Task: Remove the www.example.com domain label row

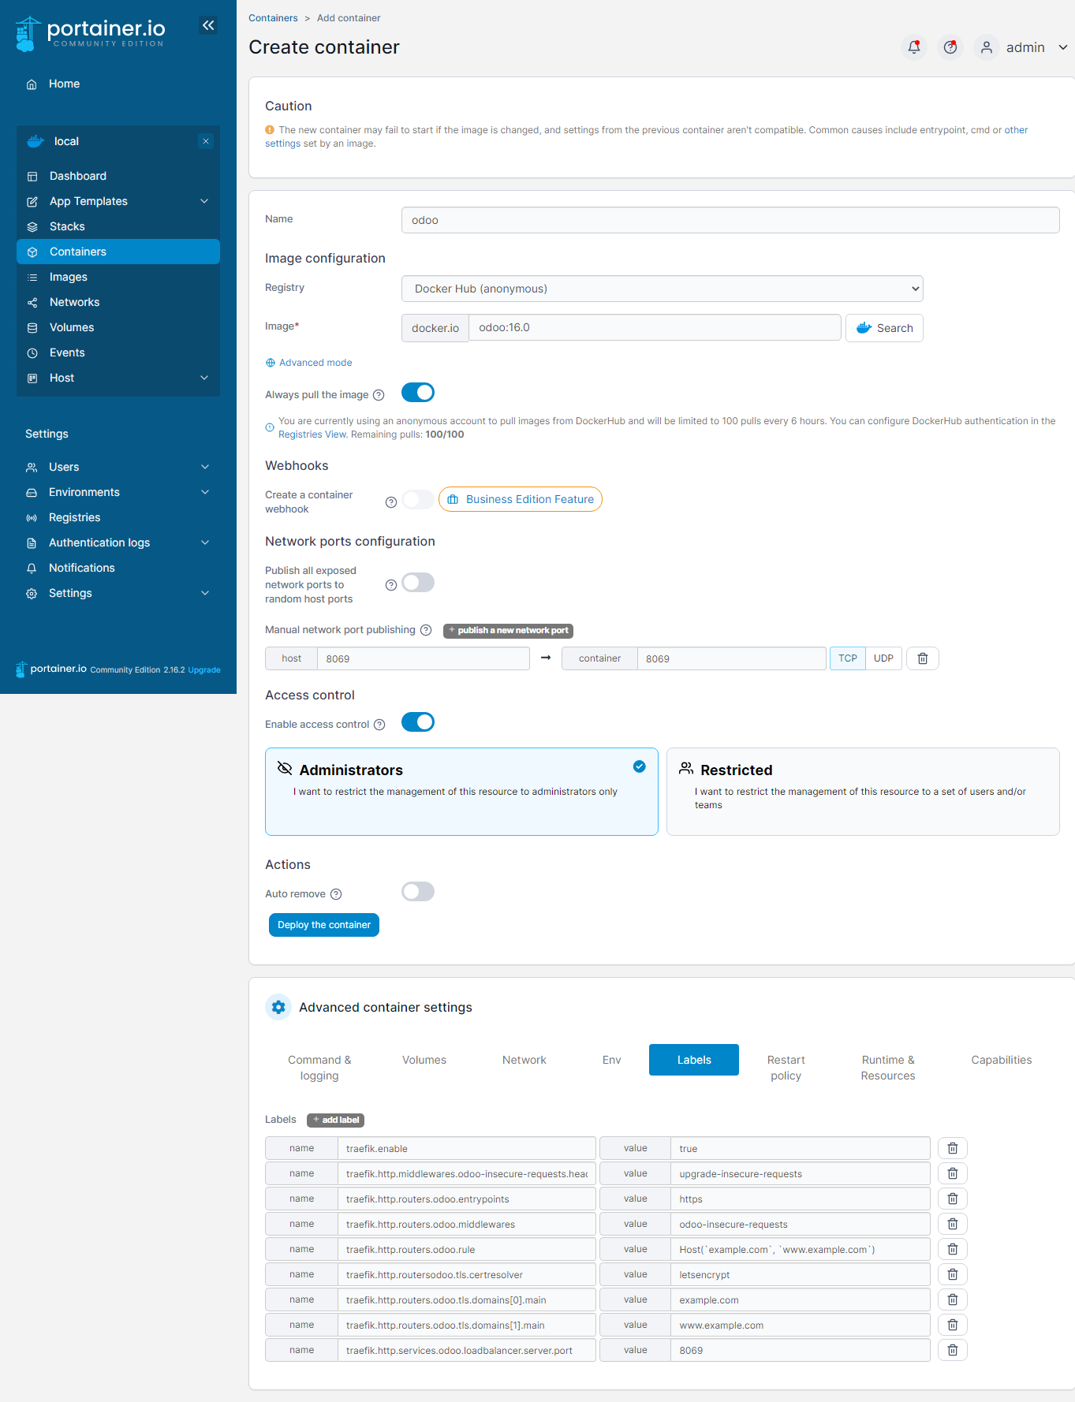Action: [953, 1325]
